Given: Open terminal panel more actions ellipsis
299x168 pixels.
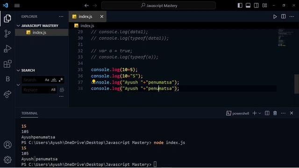Looking at the screenshot, I should (284, 113).
